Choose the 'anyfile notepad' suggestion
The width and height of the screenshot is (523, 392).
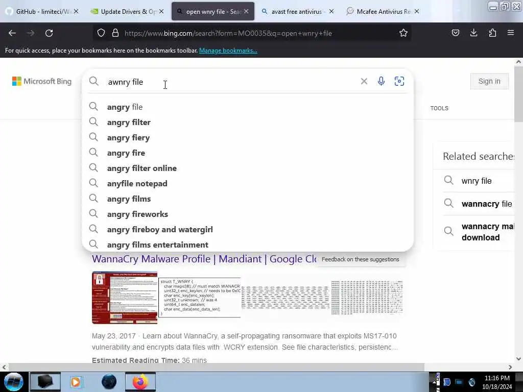click(x=248, y=184)
